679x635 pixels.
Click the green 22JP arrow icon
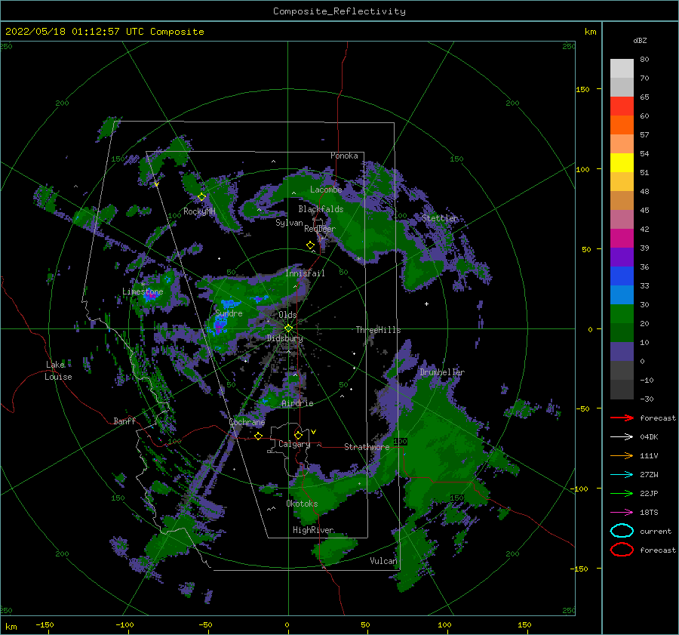click(x=622, y=493)
